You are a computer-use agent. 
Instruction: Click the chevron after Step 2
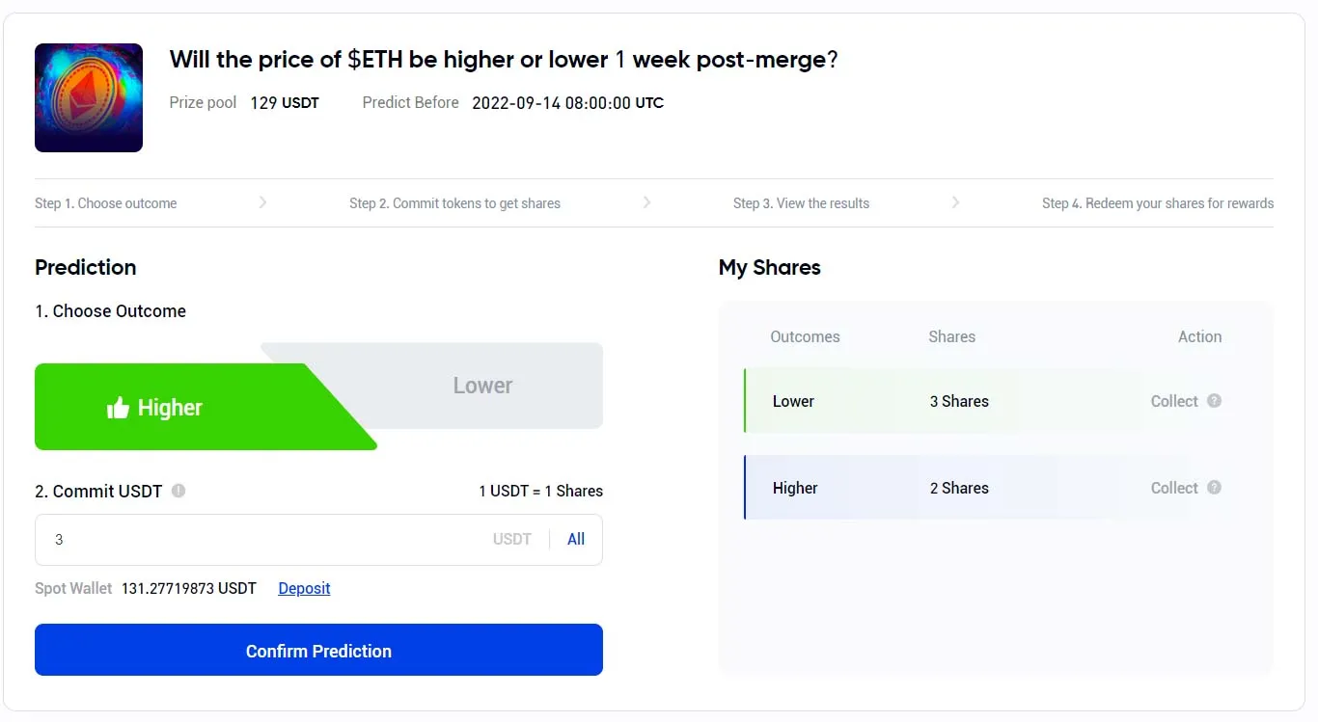point(646,202)
